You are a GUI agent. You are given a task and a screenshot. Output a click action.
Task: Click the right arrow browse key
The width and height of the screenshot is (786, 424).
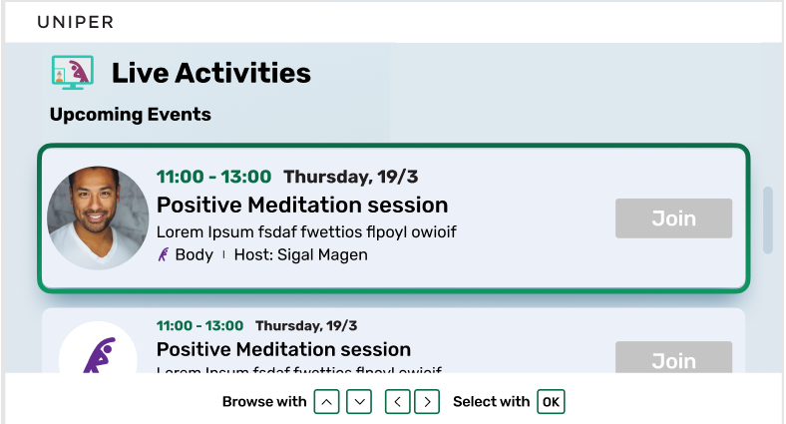coord(427,402)
